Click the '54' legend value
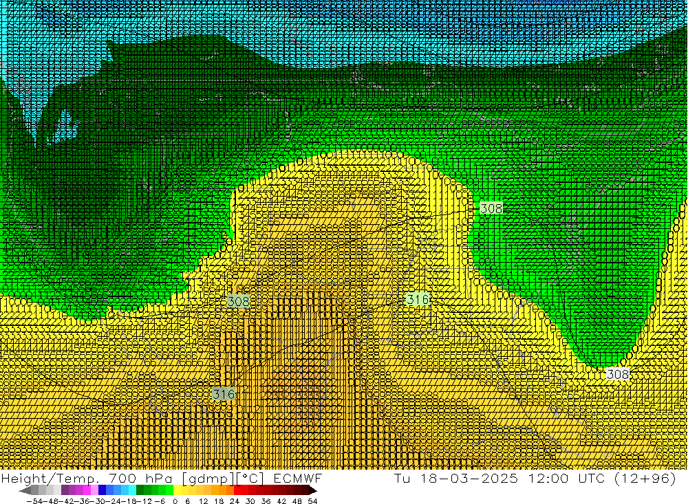 (312, 501)
